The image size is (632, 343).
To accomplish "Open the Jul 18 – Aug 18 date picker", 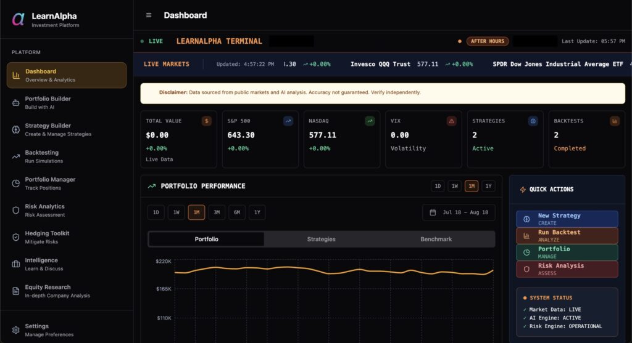I will click(459, 212).
